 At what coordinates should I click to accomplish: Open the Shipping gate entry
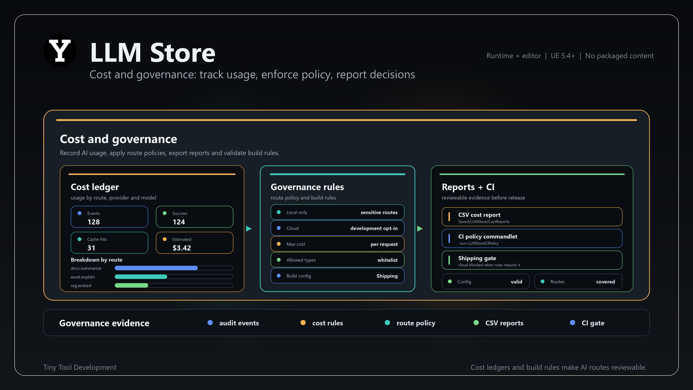[532, 260]
